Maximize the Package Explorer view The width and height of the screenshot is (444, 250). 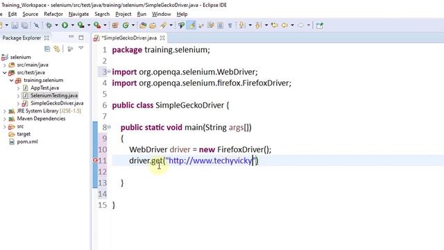[81, 37]
